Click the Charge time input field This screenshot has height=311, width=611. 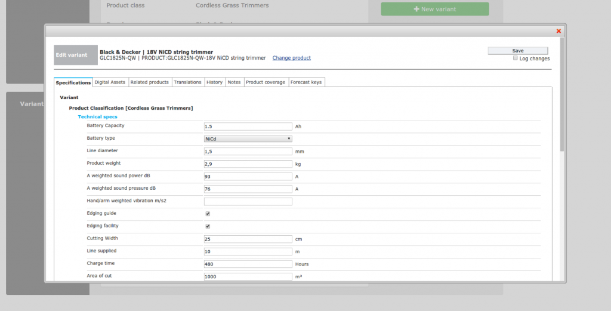click(248, 264)
